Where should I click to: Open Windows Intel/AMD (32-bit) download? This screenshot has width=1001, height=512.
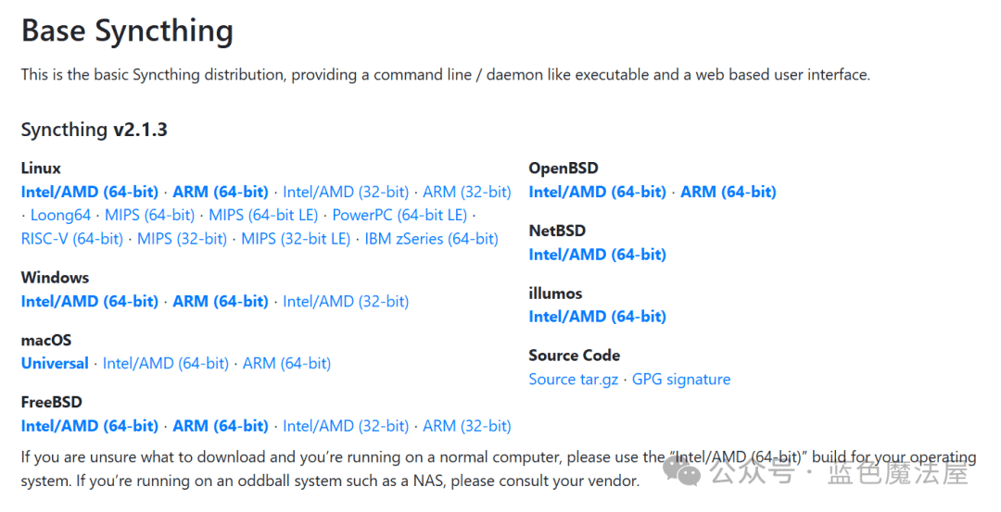click(346, 302)
